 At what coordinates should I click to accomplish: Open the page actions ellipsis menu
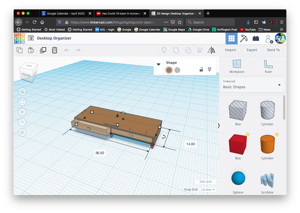pos(166,22)
